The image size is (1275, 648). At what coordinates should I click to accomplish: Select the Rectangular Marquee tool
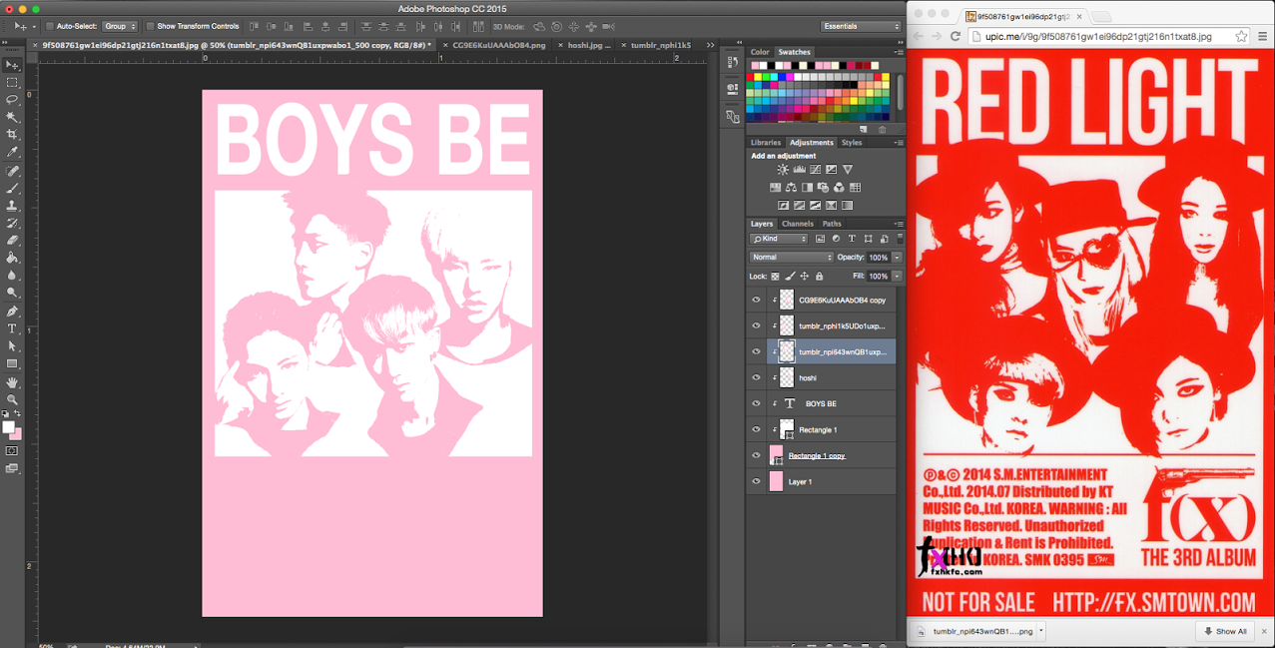12,83
